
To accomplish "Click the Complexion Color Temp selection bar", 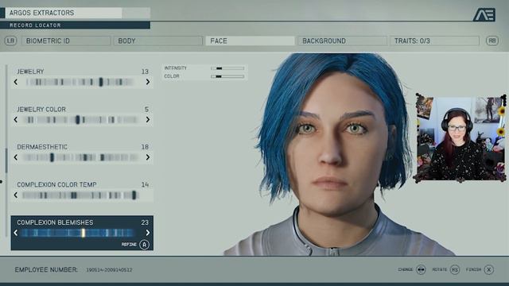I will pos(80,195).
